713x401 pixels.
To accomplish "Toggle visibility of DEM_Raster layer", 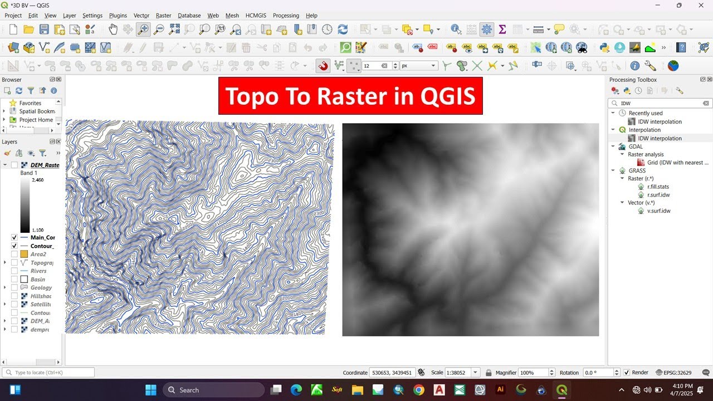I will point(14,165).
